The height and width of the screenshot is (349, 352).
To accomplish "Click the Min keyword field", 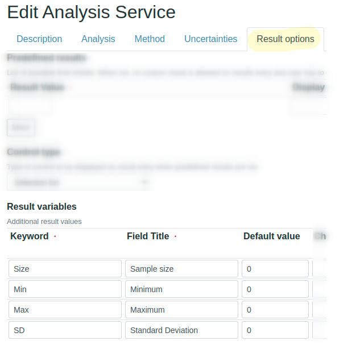I will pos(65,289).
